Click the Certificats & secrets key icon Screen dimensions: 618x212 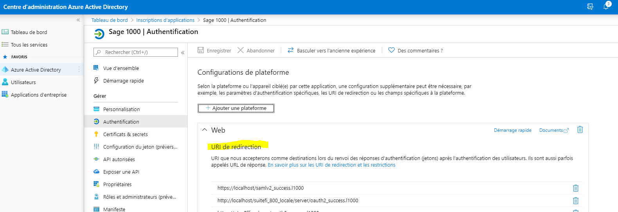tap(96, 134)
